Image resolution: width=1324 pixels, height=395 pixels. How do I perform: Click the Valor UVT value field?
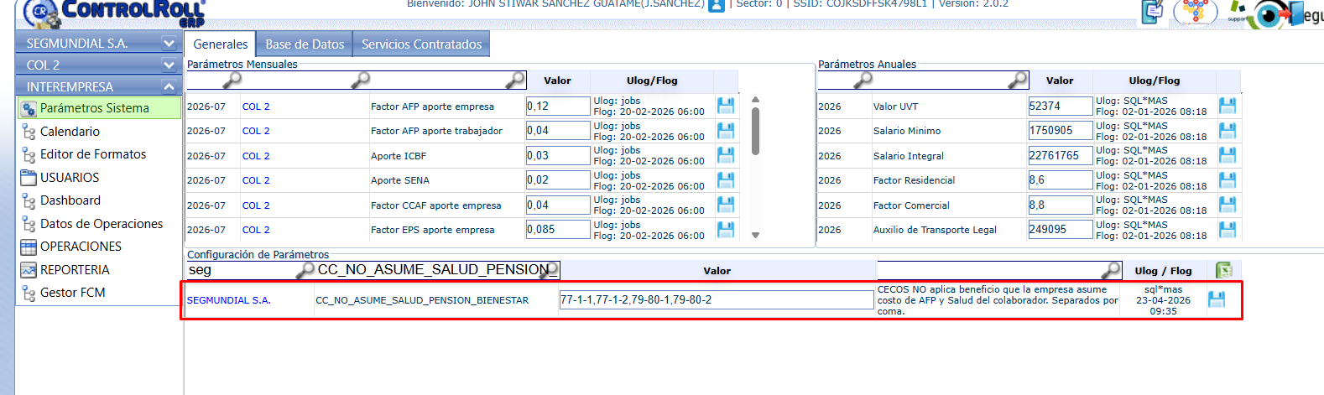[1060, 107]
